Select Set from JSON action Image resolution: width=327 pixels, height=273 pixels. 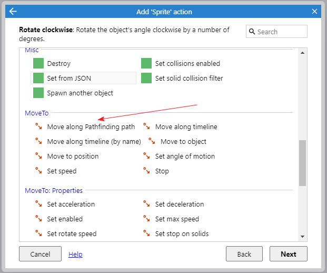click(x=83, y=78)
